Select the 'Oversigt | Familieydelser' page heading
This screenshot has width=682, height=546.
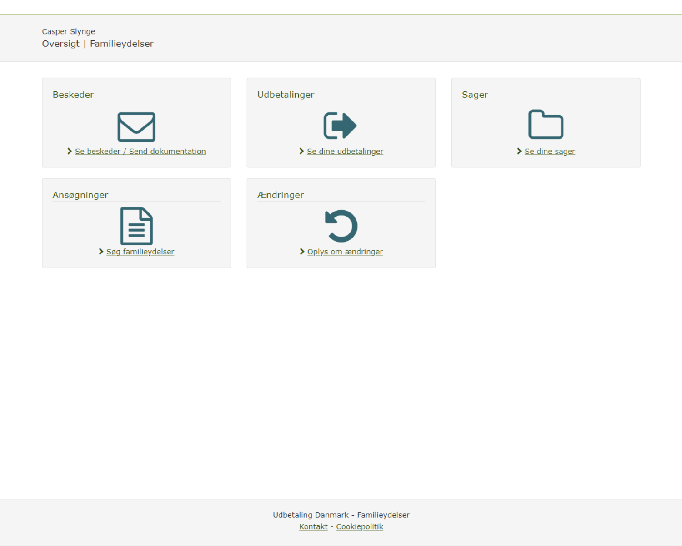[x=98, y=44]
